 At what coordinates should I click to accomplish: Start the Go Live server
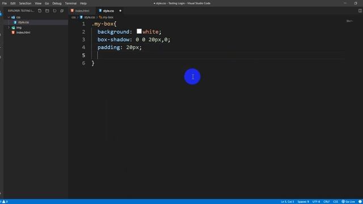[x=348, y=202]
